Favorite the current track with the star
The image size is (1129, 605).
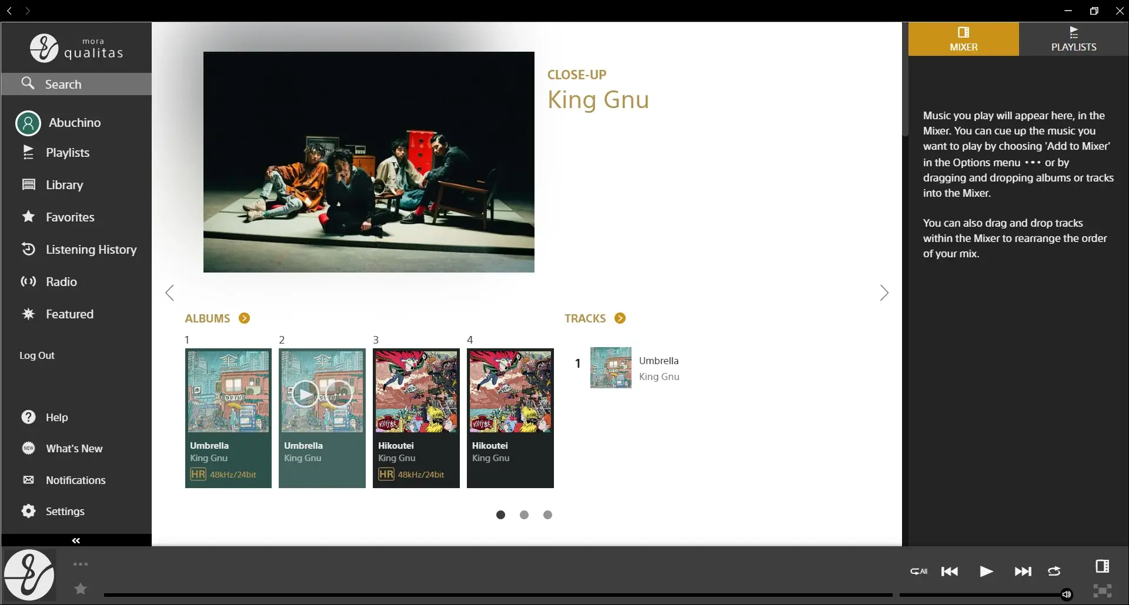(81, 589)
